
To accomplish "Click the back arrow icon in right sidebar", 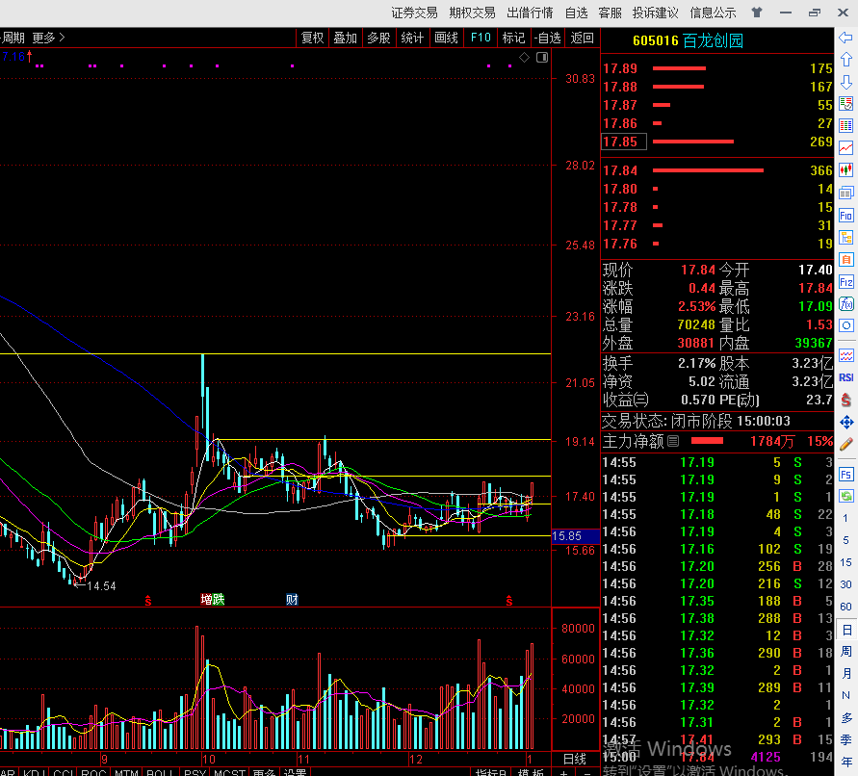I will 846,38.
